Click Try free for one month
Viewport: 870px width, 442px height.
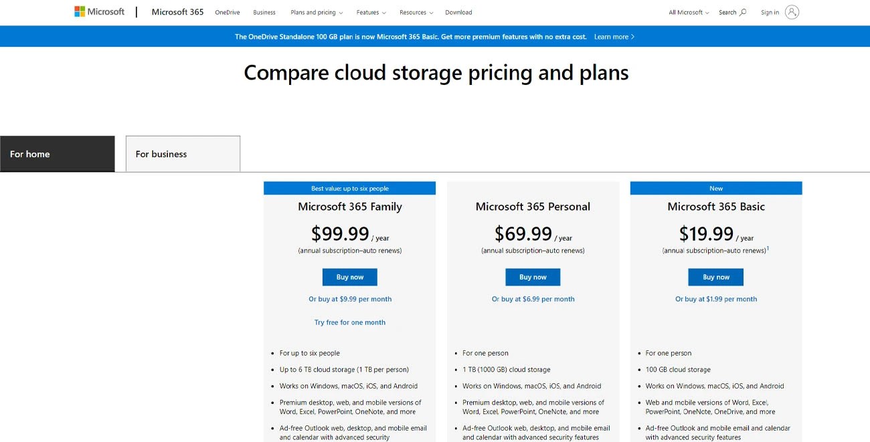350,322
